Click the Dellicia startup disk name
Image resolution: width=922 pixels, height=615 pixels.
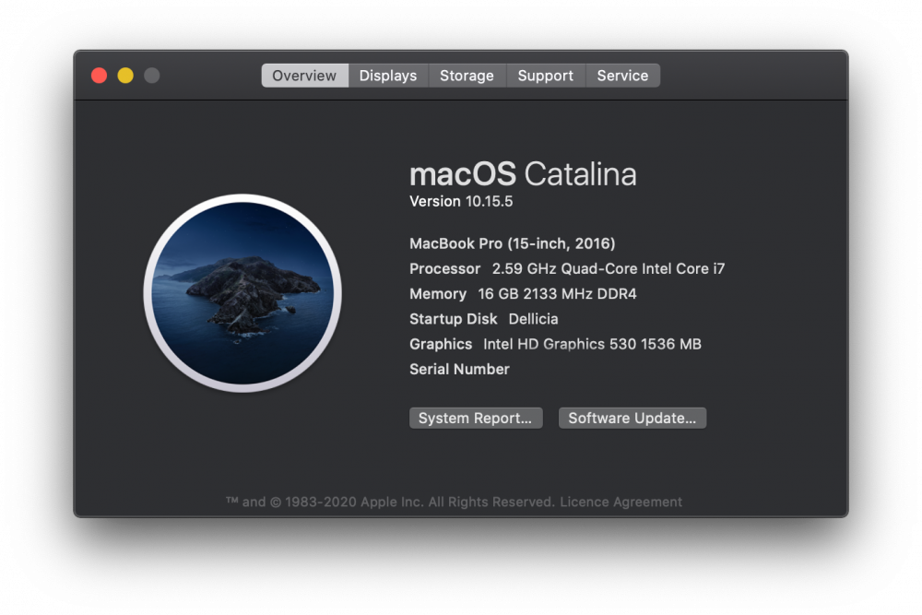[x=533, y=319]
